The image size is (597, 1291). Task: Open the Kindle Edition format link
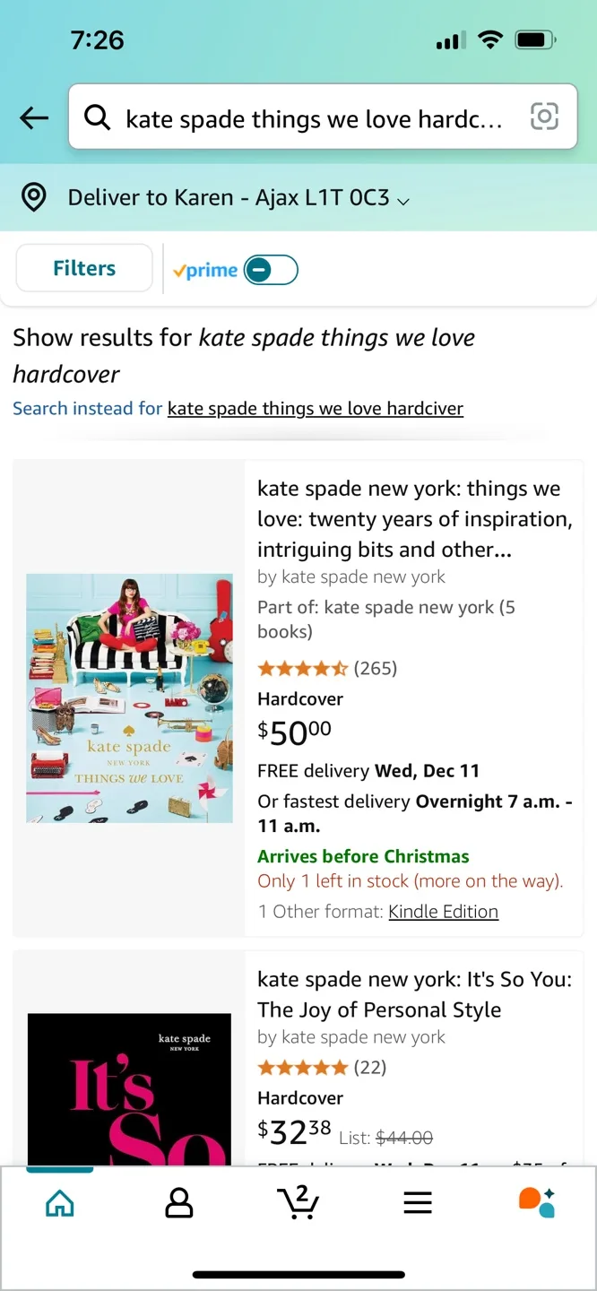(x=443, y=911)
